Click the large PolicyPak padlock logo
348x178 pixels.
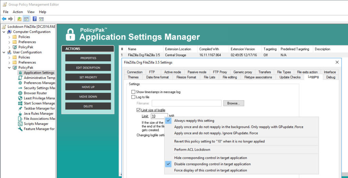(70, 35)
